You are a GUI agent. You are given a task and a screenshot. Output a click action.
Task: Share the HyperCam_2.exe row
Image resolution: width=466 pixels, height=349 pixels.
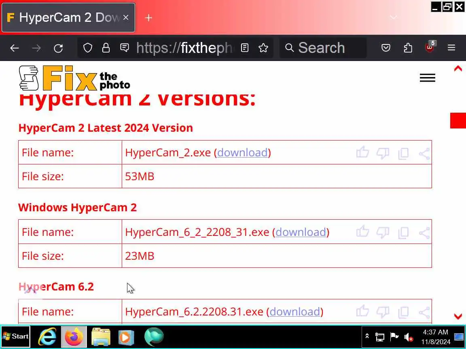[x=424, y=153]
